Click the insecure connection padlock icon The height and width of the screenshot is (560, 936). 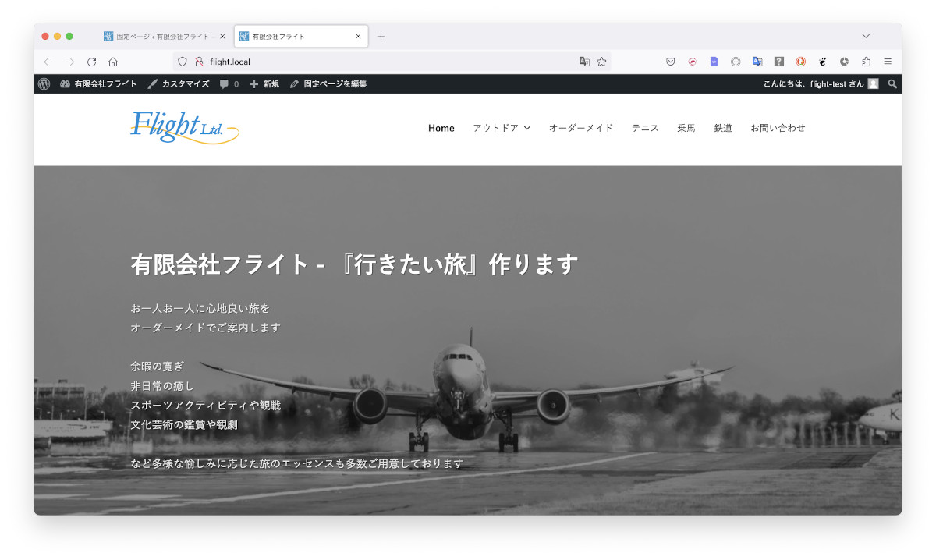click(x=199, y=62)
